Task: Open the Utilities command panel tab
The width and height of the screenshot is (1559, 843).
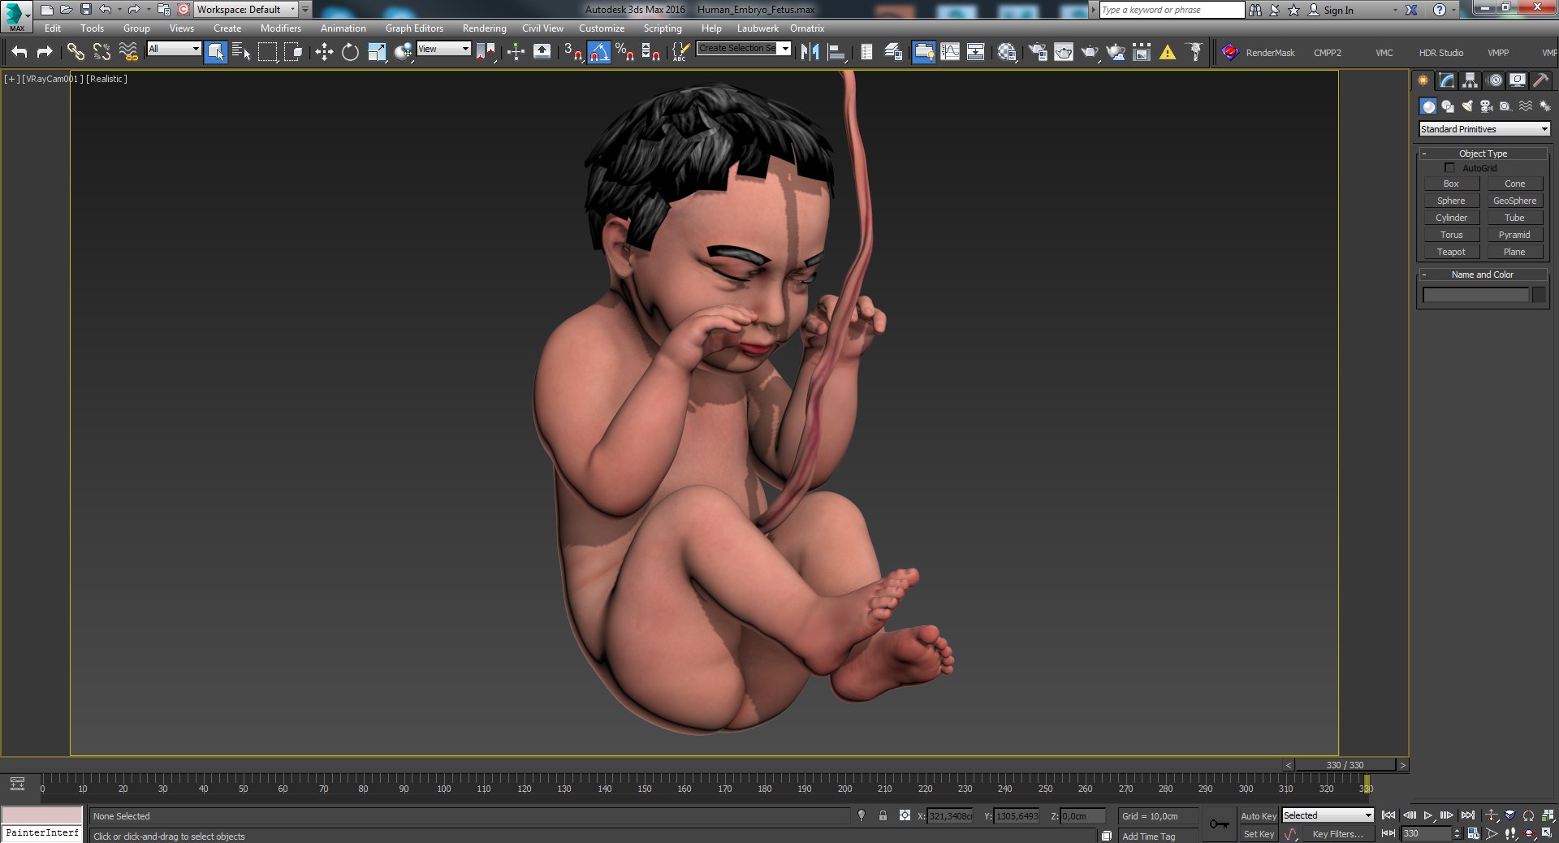Action: click(x=1540, y=80)
